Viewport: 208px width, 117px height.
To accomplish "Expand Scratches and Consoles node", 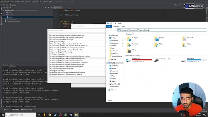I will pos(3,21).
